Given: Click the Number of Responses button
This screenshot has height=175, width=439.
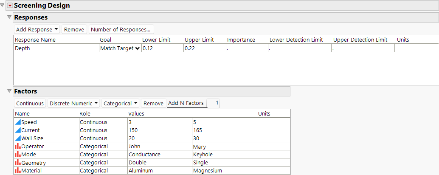Looking at the screenshot, I should pos(121,29).
